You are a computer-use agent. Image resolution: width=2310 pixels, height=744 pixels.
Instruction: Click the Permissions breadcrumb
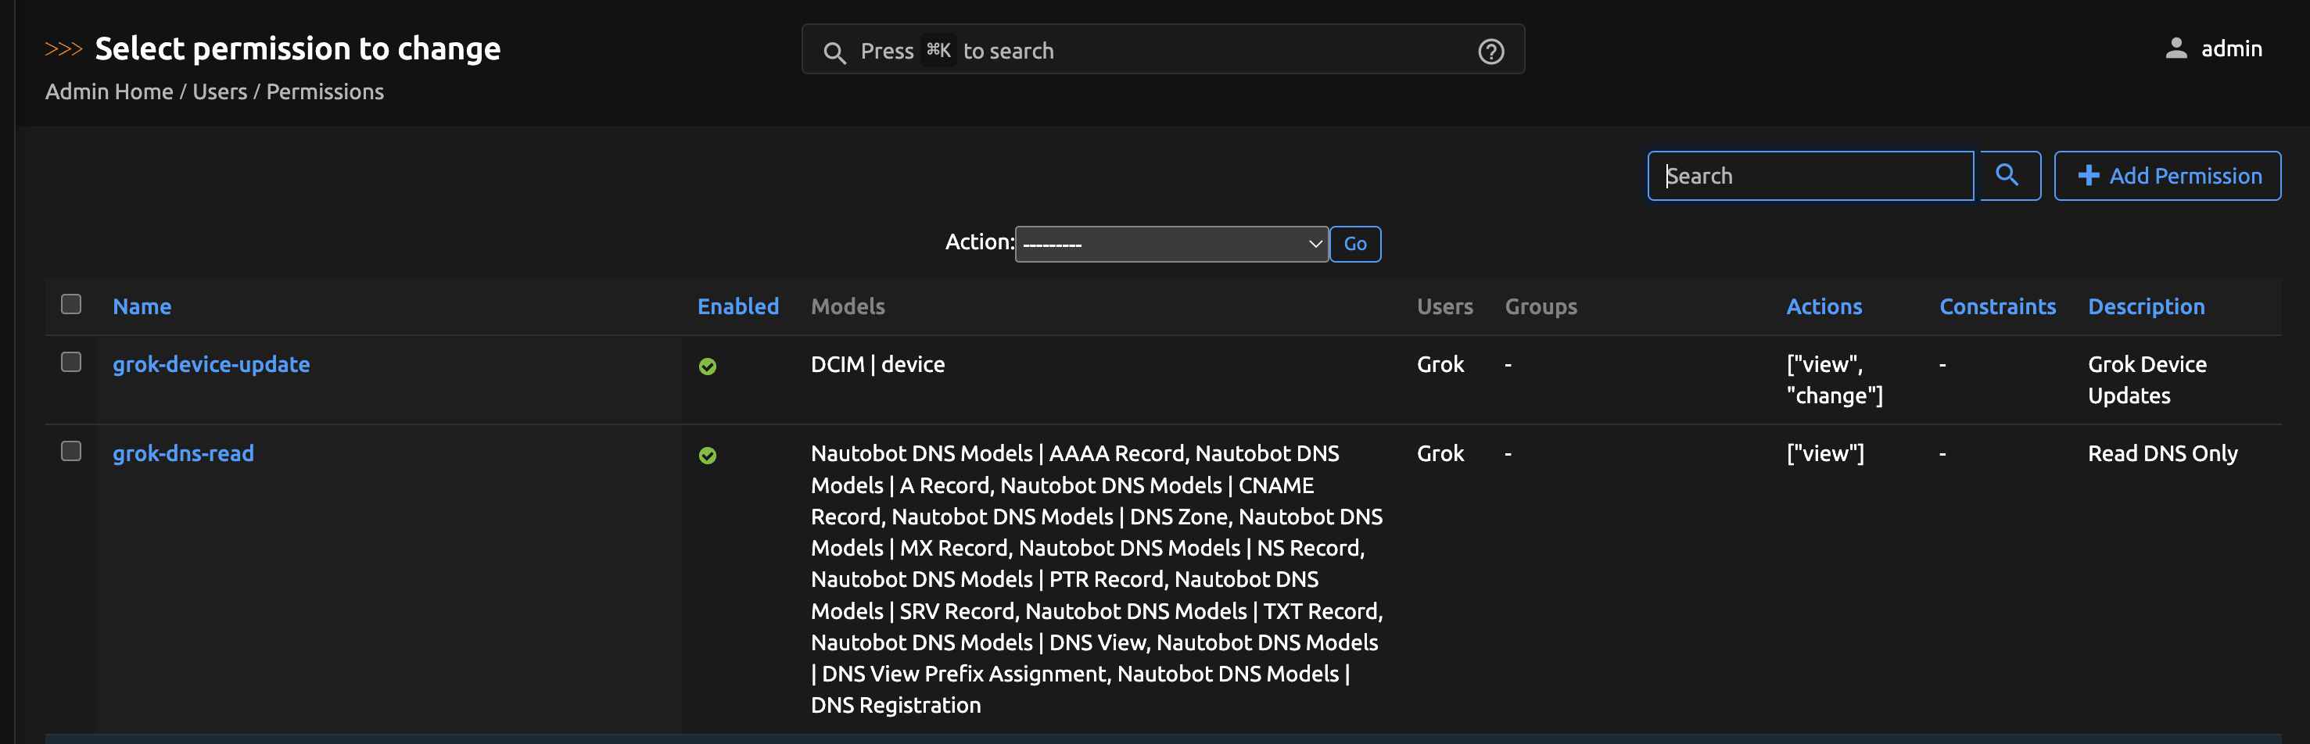tap(325, 91)
